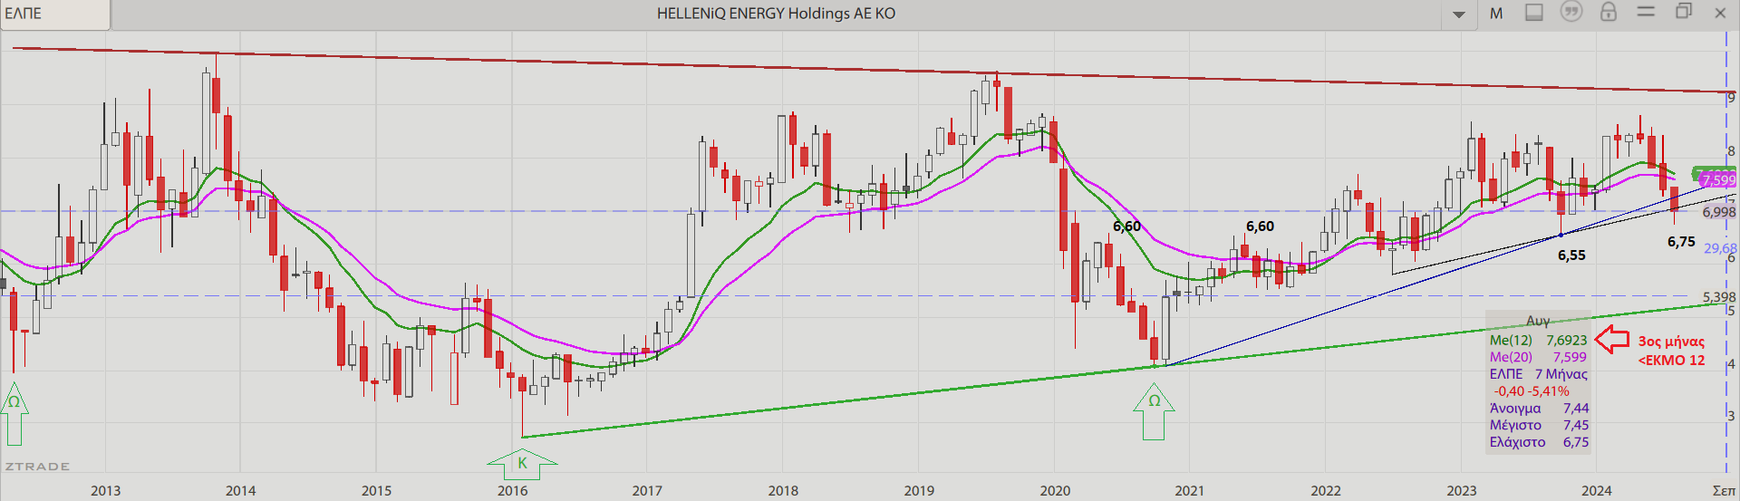The height and width of the screenshot is (501, 1740).
Task: Click the Σεπ month label on time axis
Action: tap(1724, 490)
